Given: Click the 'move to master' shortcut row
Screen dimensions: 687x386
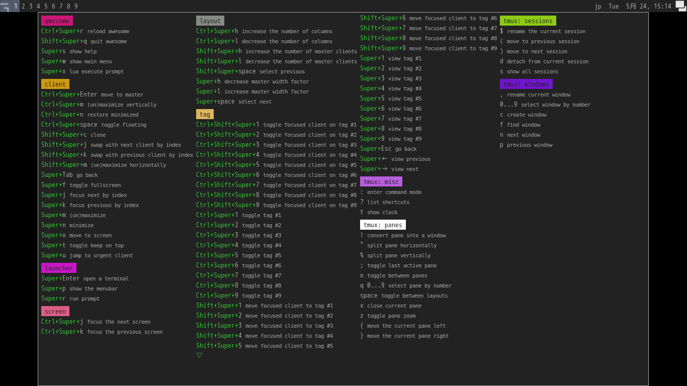Looking at the screenshot, I should point(93,94).
